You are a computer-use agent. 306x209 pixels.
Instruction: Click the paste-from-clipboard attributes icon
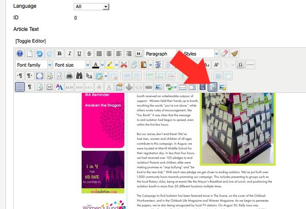[x=119, y=87]
